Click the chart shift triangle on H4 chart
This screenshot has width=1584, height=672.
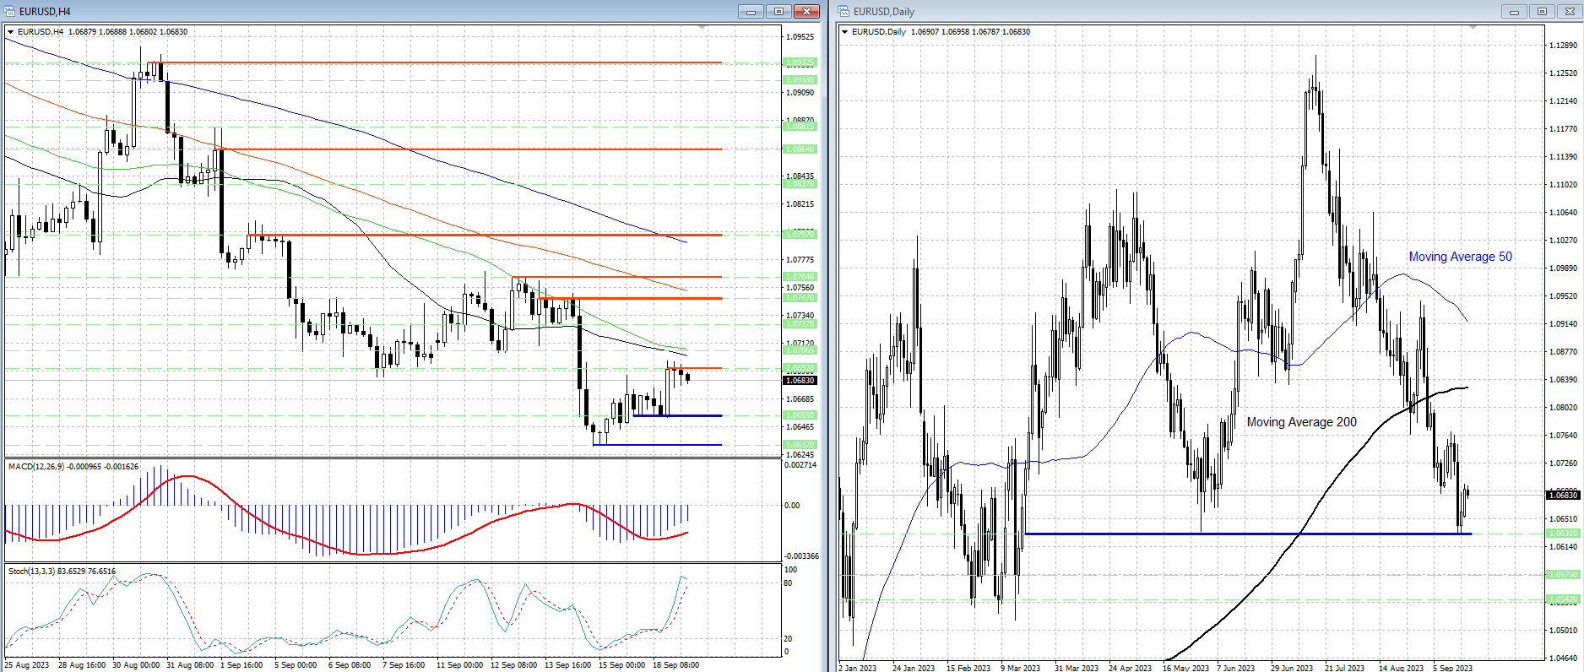point(702,28)
